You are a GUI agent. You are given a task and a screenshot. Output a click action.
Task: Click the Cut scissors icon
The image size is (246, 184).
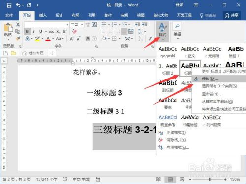[18, 25]
